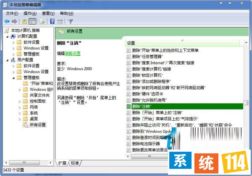Toggle the show/hide console tree icon
This screenshot has width=252, height=176.
pos(32,21)
